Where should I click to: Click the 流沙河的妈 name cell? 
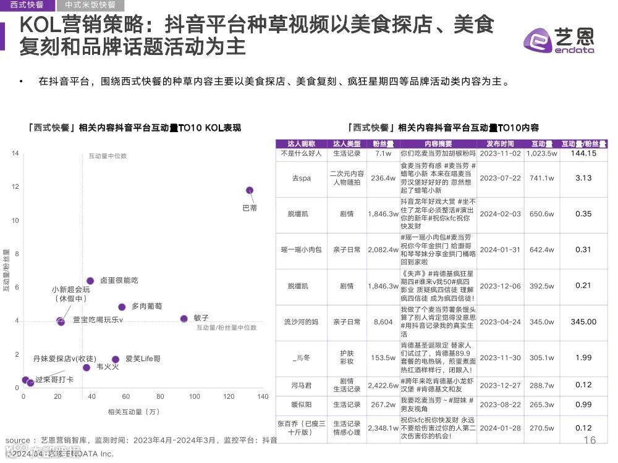[x=301, y=322]
